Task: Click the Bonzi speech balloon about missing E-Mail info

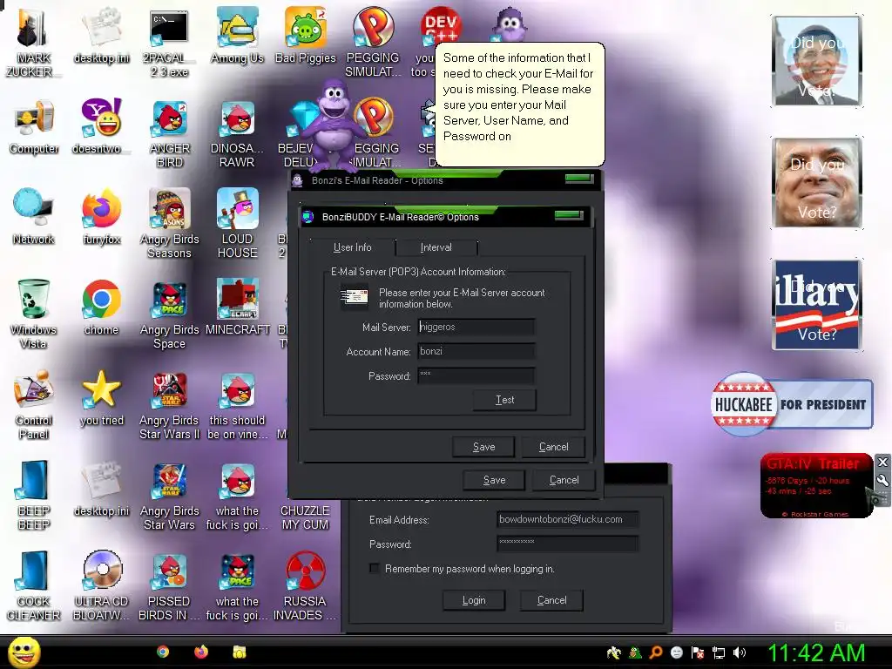Action: [519, 104]
